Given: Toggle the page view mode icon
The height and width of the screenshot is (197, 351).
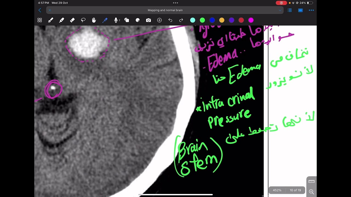Looking at the screenshot, I should point(300,10).
